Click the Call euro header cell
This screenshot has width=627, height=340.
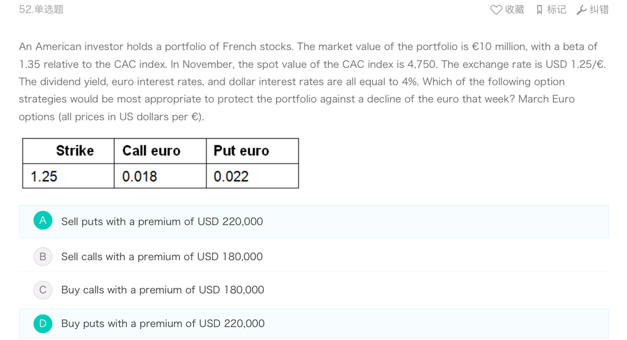tap(160, 151)
